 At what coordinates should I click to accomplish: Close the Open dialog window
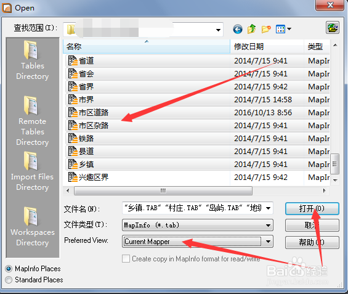point(330,5)
